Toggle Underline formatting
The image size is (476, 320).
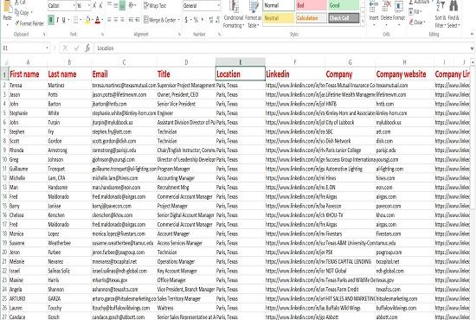(x=64, y=20)
